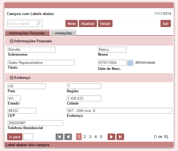Go to the next record
The width and height of the screenshot is (178, 151).
[111, 137]
